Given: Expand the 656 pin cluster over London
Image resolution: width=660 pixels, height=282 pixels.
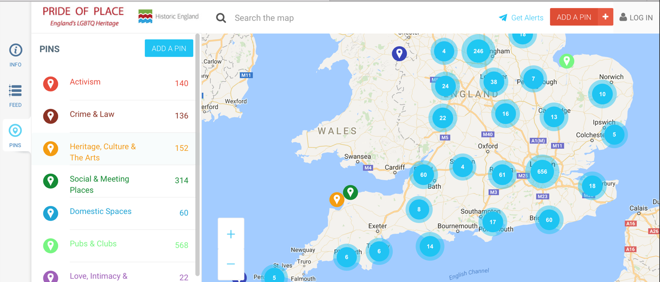Looking at the screenshot, I should [x=542, y=172].
